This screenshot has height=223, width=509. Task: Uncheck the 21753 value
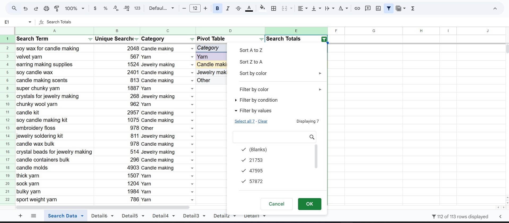pyautogui.click(x=244, y=160)
